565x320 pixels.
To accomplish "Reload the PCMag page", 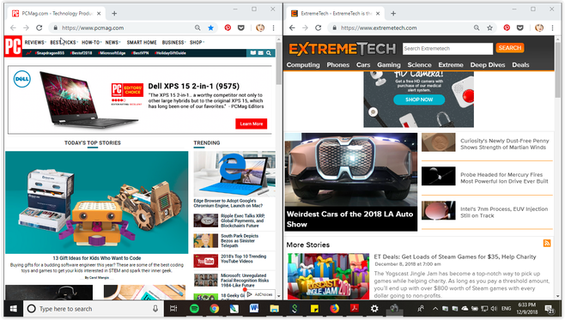I will (39, 27).
